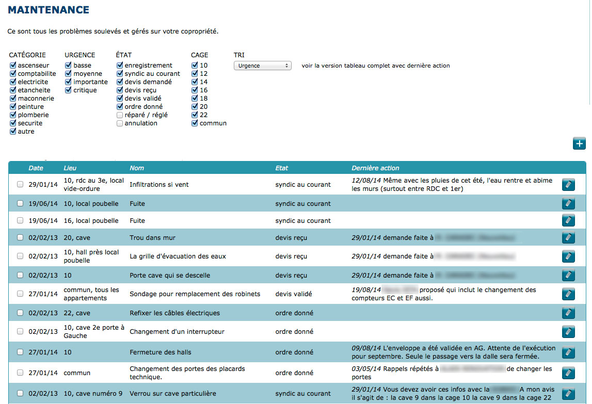Screen dimensions: 592x404
Task: Toggle the critique urgency checkbox
Action: pyautogui.click(x=68, y=90)
